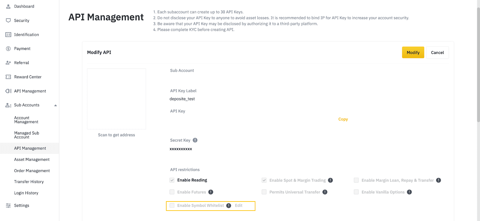Click the deposite_test API key label
480x221 pixels.
[x=182, y=99]
